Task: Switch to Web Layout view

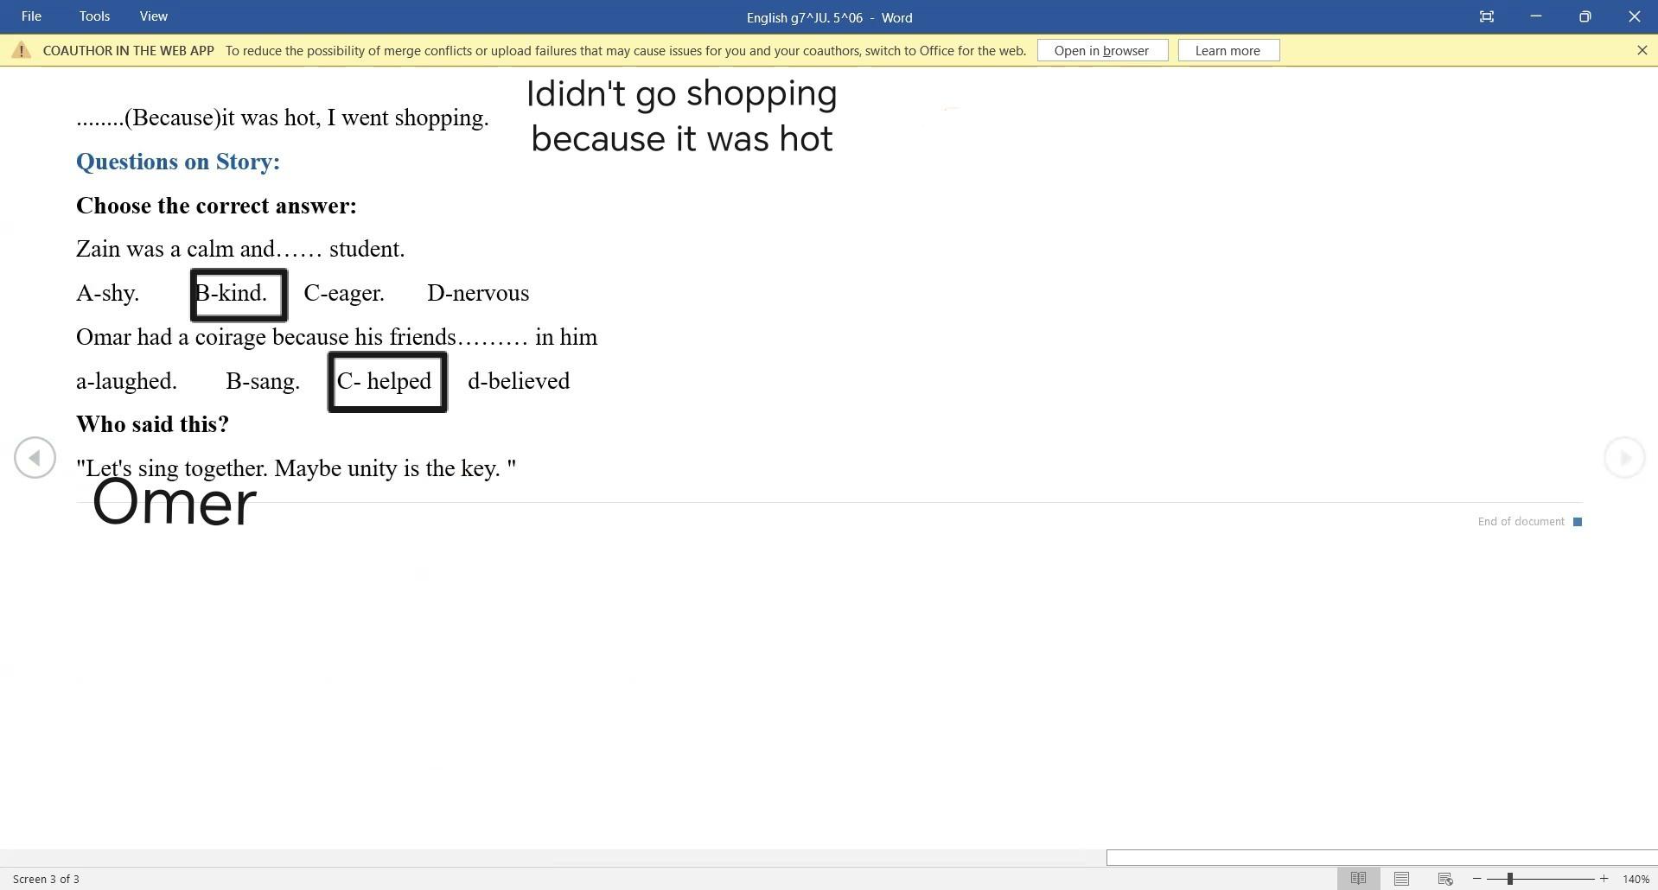Action: 1444,879
